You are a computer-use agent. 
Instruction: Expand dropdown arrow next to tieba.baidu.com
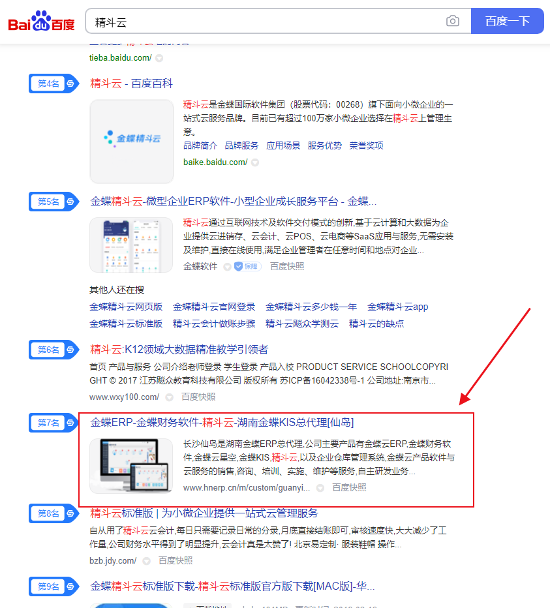[x=159, y=58]
